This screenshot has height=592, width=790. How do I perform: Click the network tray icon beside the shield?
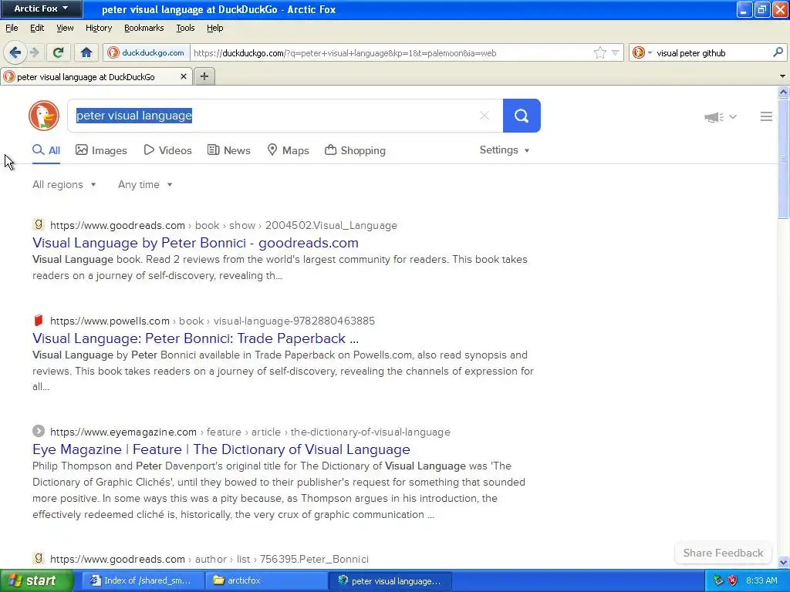point(718,580)
